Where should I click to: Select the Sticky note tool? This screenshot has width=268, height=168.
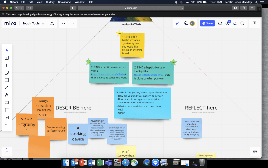point(7,73)
